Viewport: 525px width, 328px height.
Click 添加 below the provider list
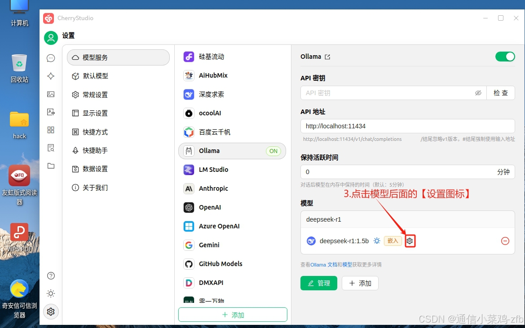[x=233, y=315]
